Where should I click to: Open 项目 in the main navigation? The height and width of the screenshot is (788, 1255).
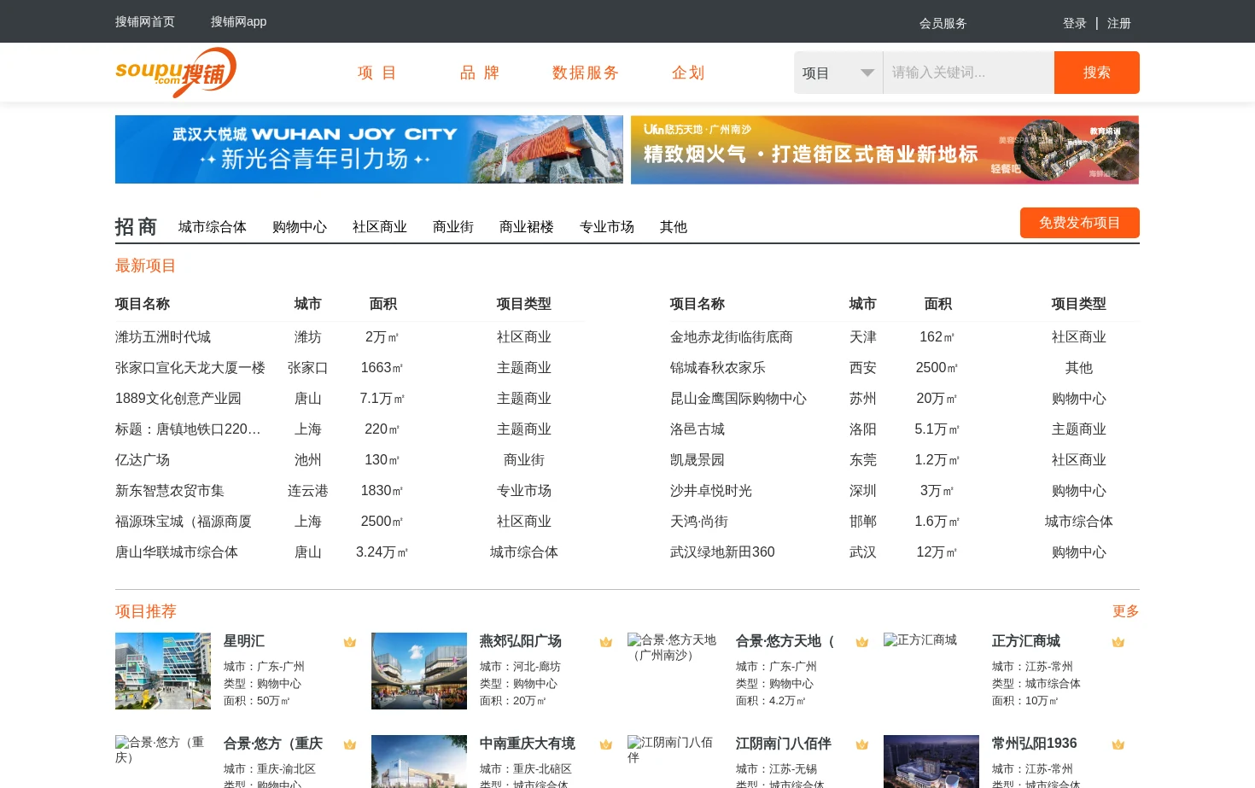[377, 73]
